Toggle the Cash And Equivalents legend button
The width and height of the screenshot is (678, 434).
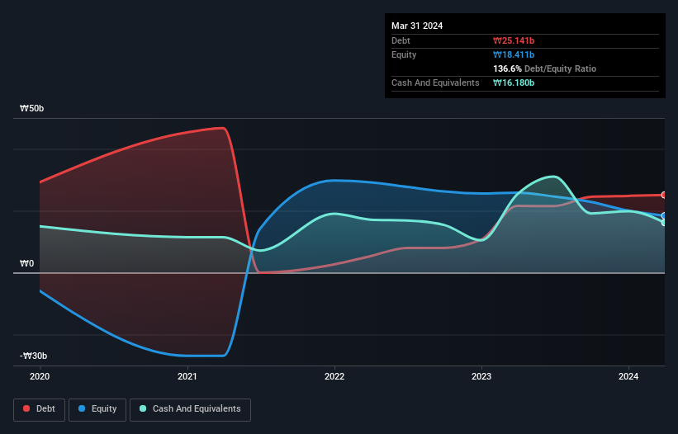[x=190, y=409]
